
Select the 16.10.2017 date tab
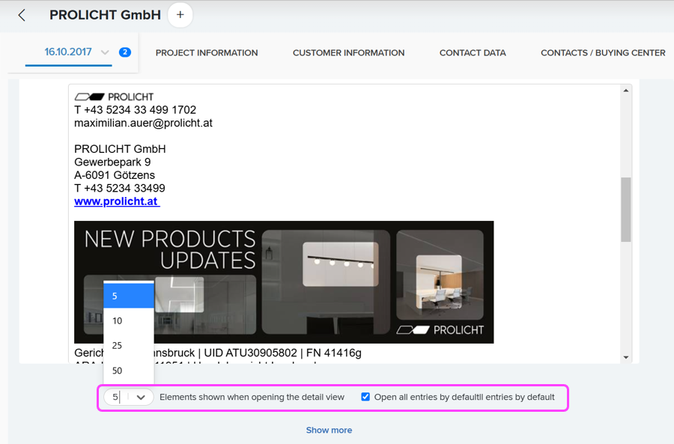point(68,52)
